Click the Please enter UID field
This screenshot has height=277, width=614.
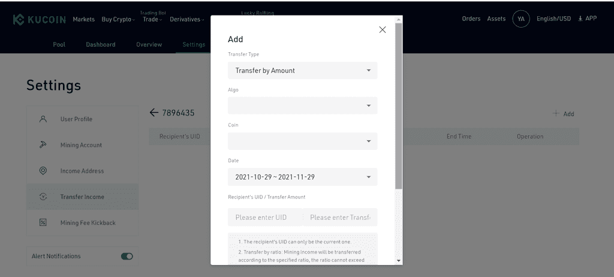click(x=265, y=217)
